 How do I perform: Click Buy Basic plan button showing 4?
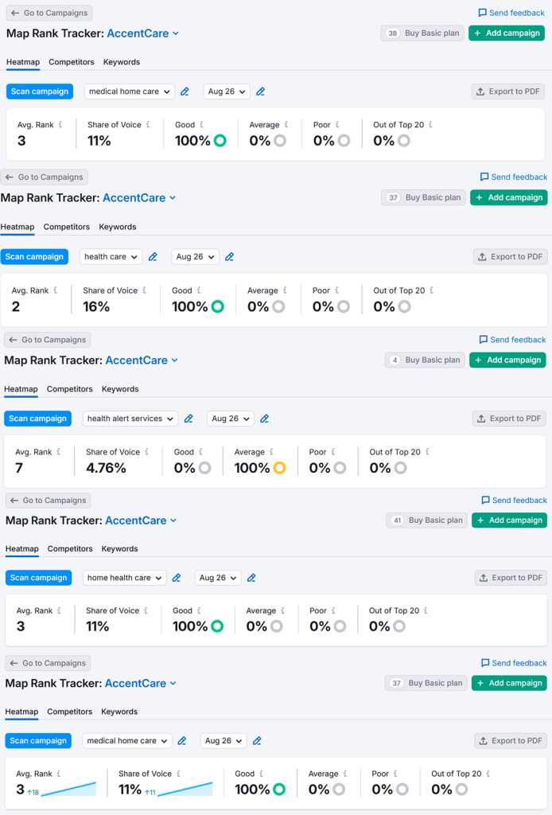click(425, 360)
